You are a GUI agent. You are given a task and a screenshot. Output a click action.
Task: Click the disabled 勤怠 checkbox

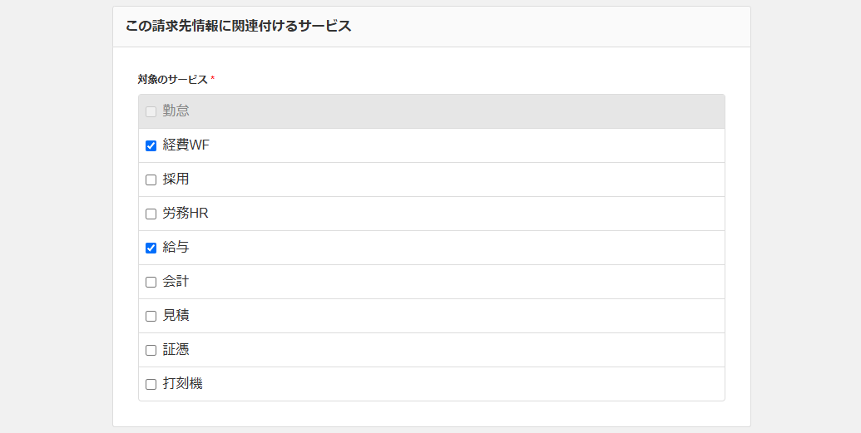click(151, 111)
